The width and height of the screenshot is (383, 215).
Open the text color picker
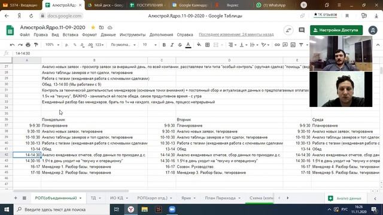click(188, 45)
